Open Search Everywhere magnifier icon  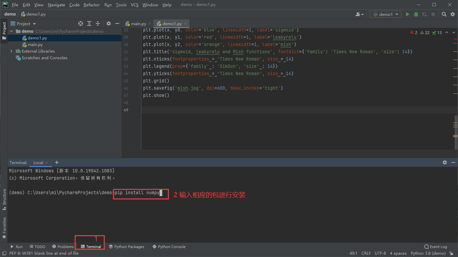click(444, 14)
